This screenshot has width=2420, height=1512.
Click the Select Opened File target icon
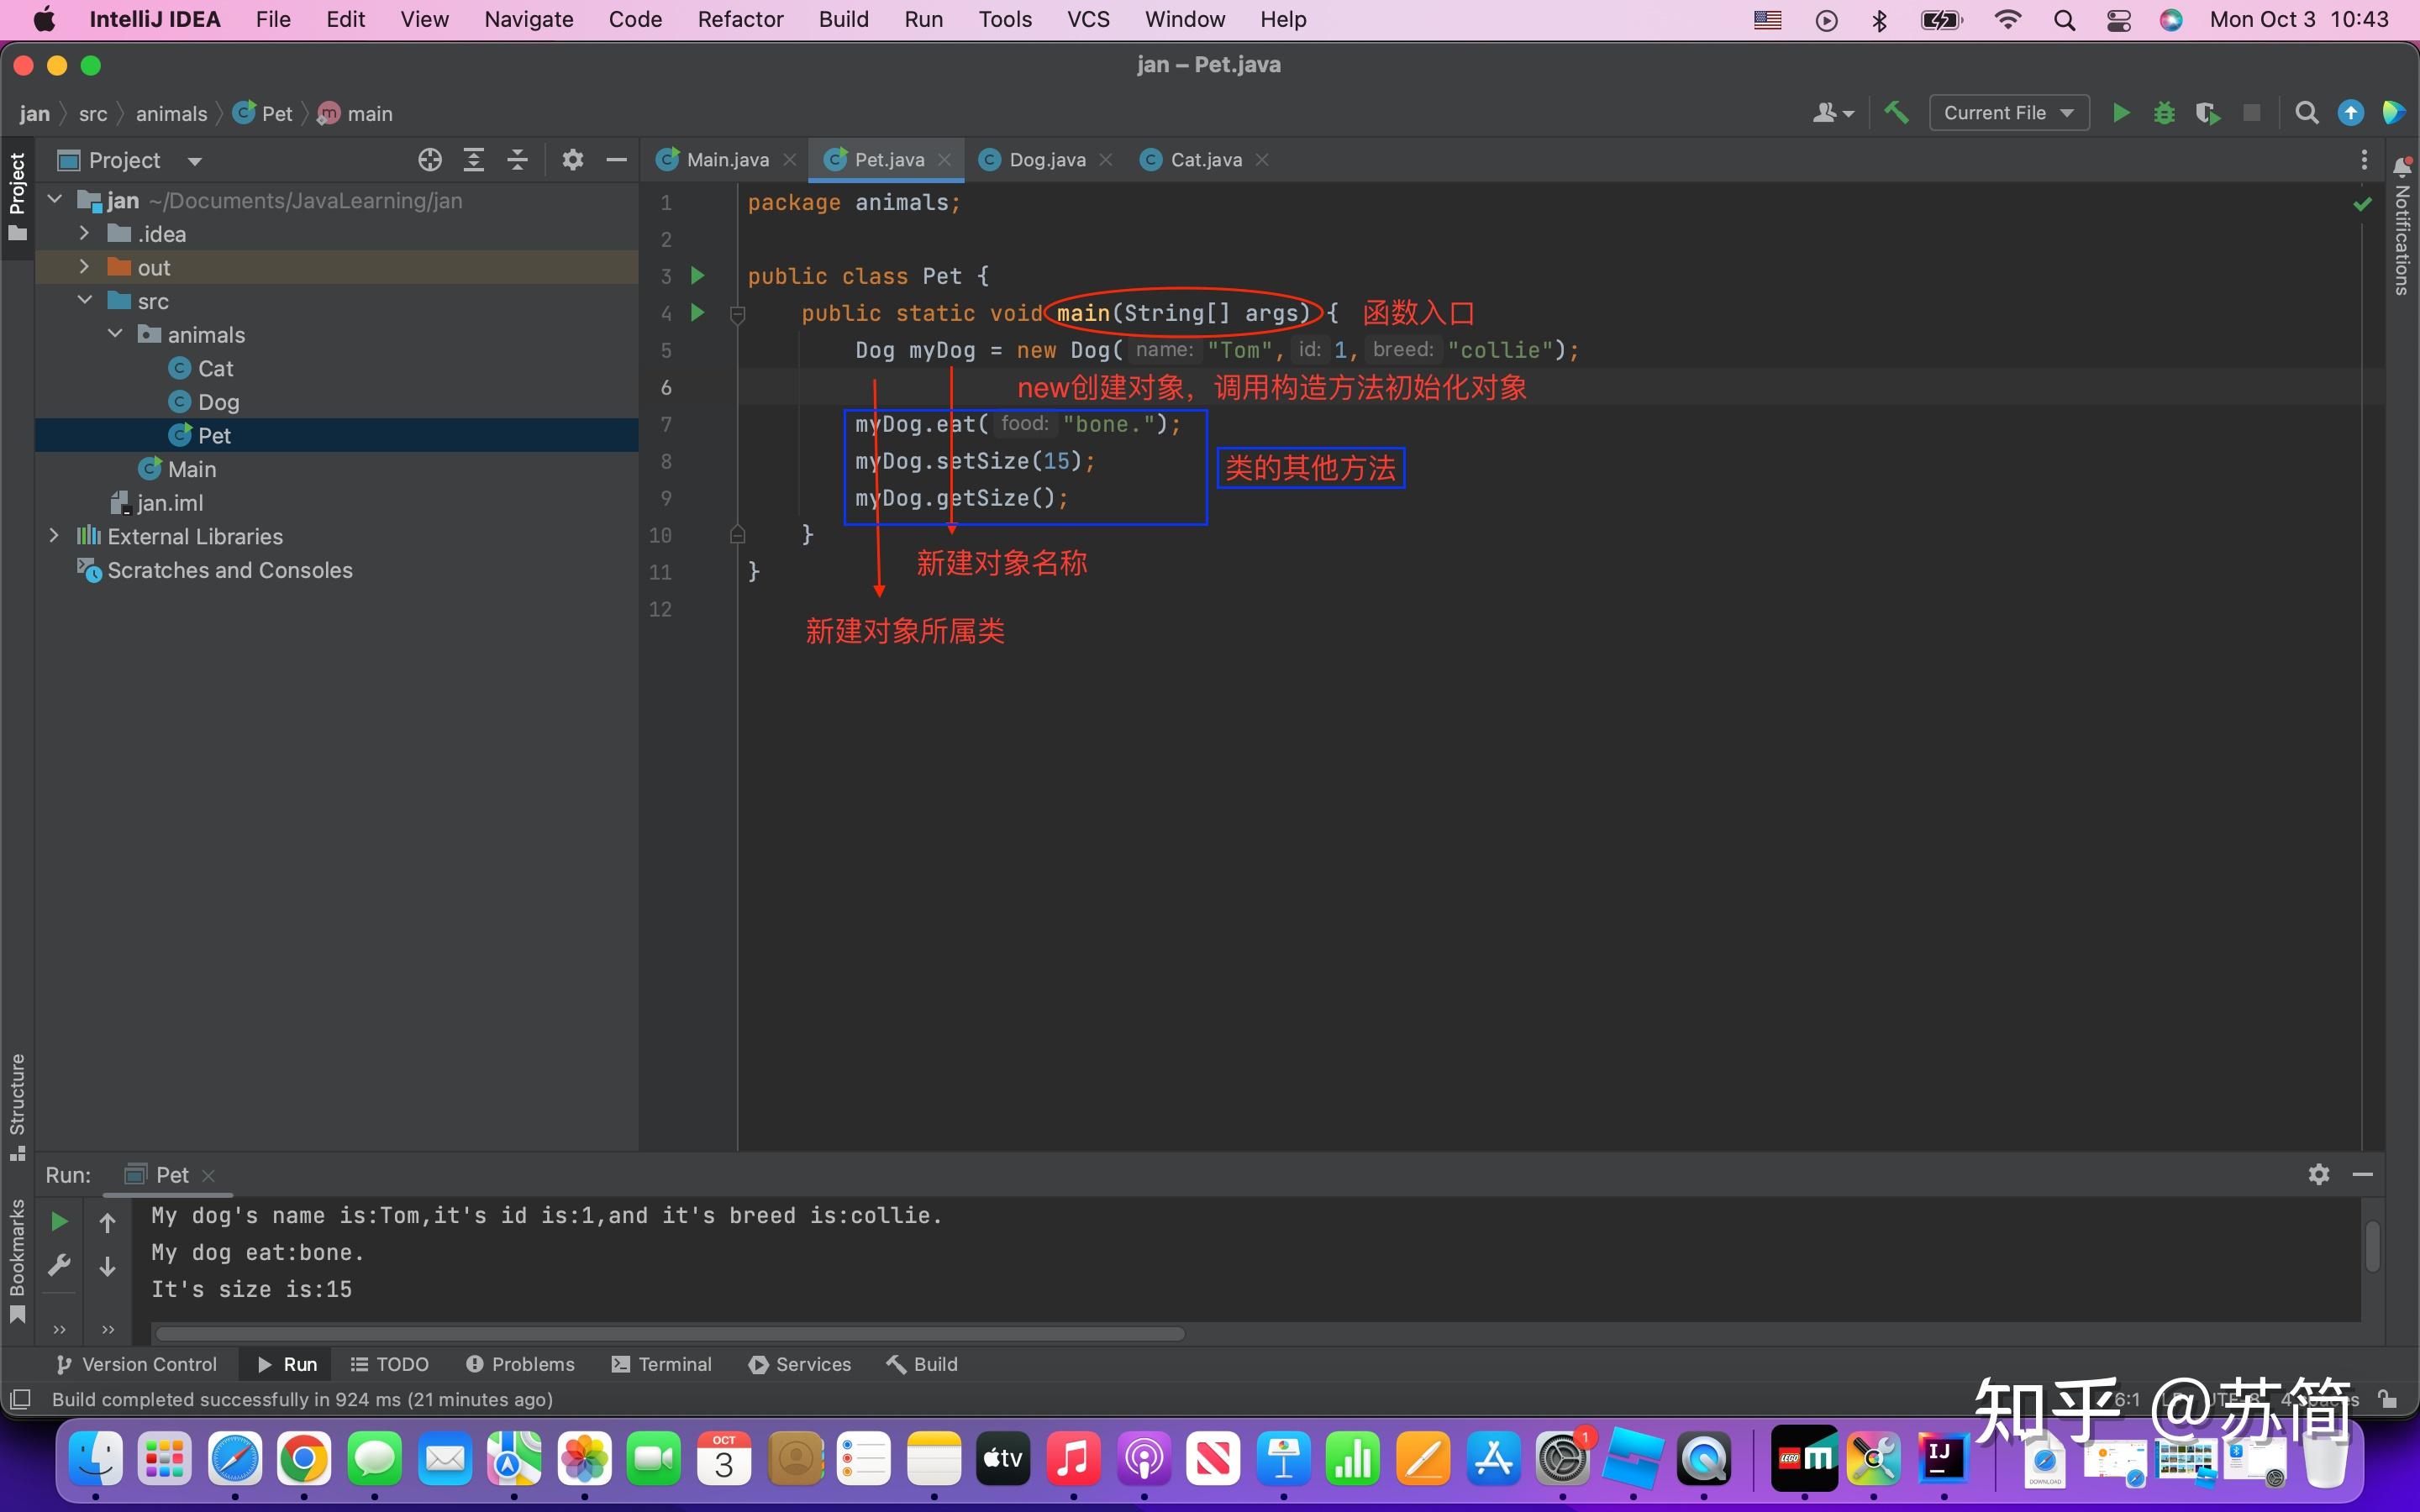(x=430, y=160)
